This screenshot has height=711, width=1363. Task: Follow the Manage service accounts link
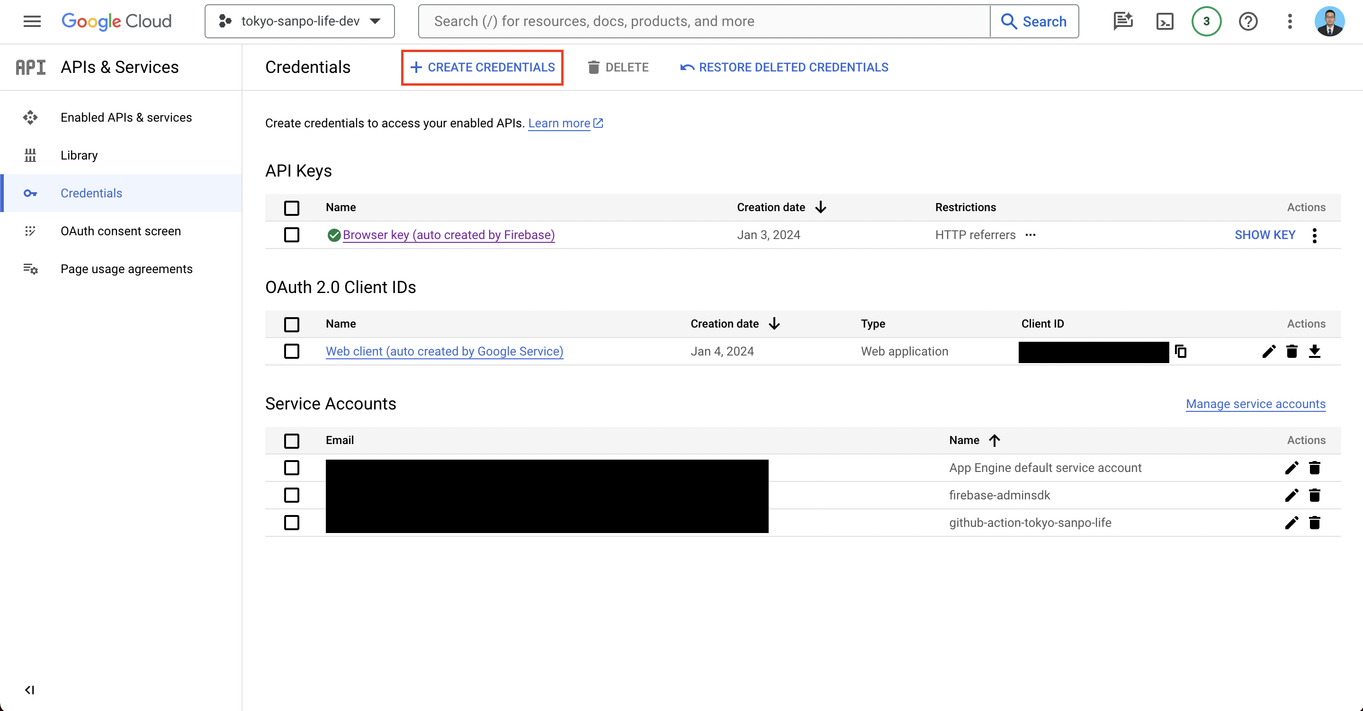1255,404
